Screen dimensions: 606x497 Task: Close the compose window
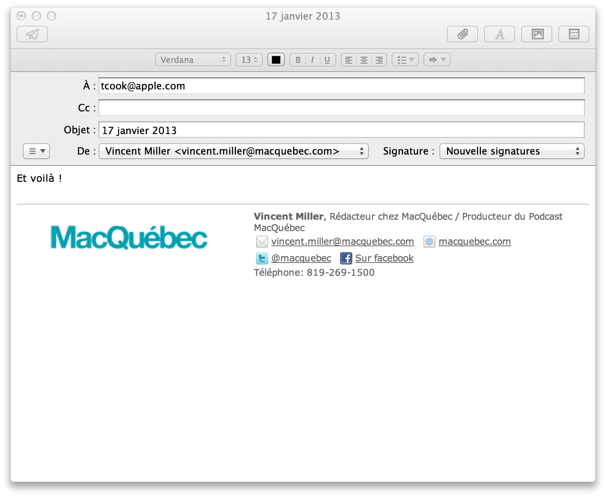(x=21, y=16)
